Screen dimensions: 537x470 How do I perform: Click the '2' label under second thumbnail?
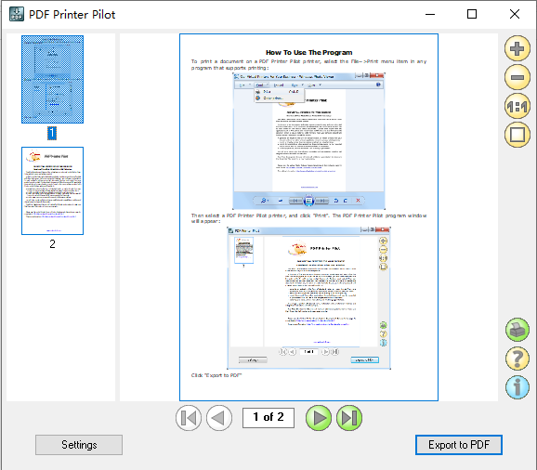[x=52, y=243]
